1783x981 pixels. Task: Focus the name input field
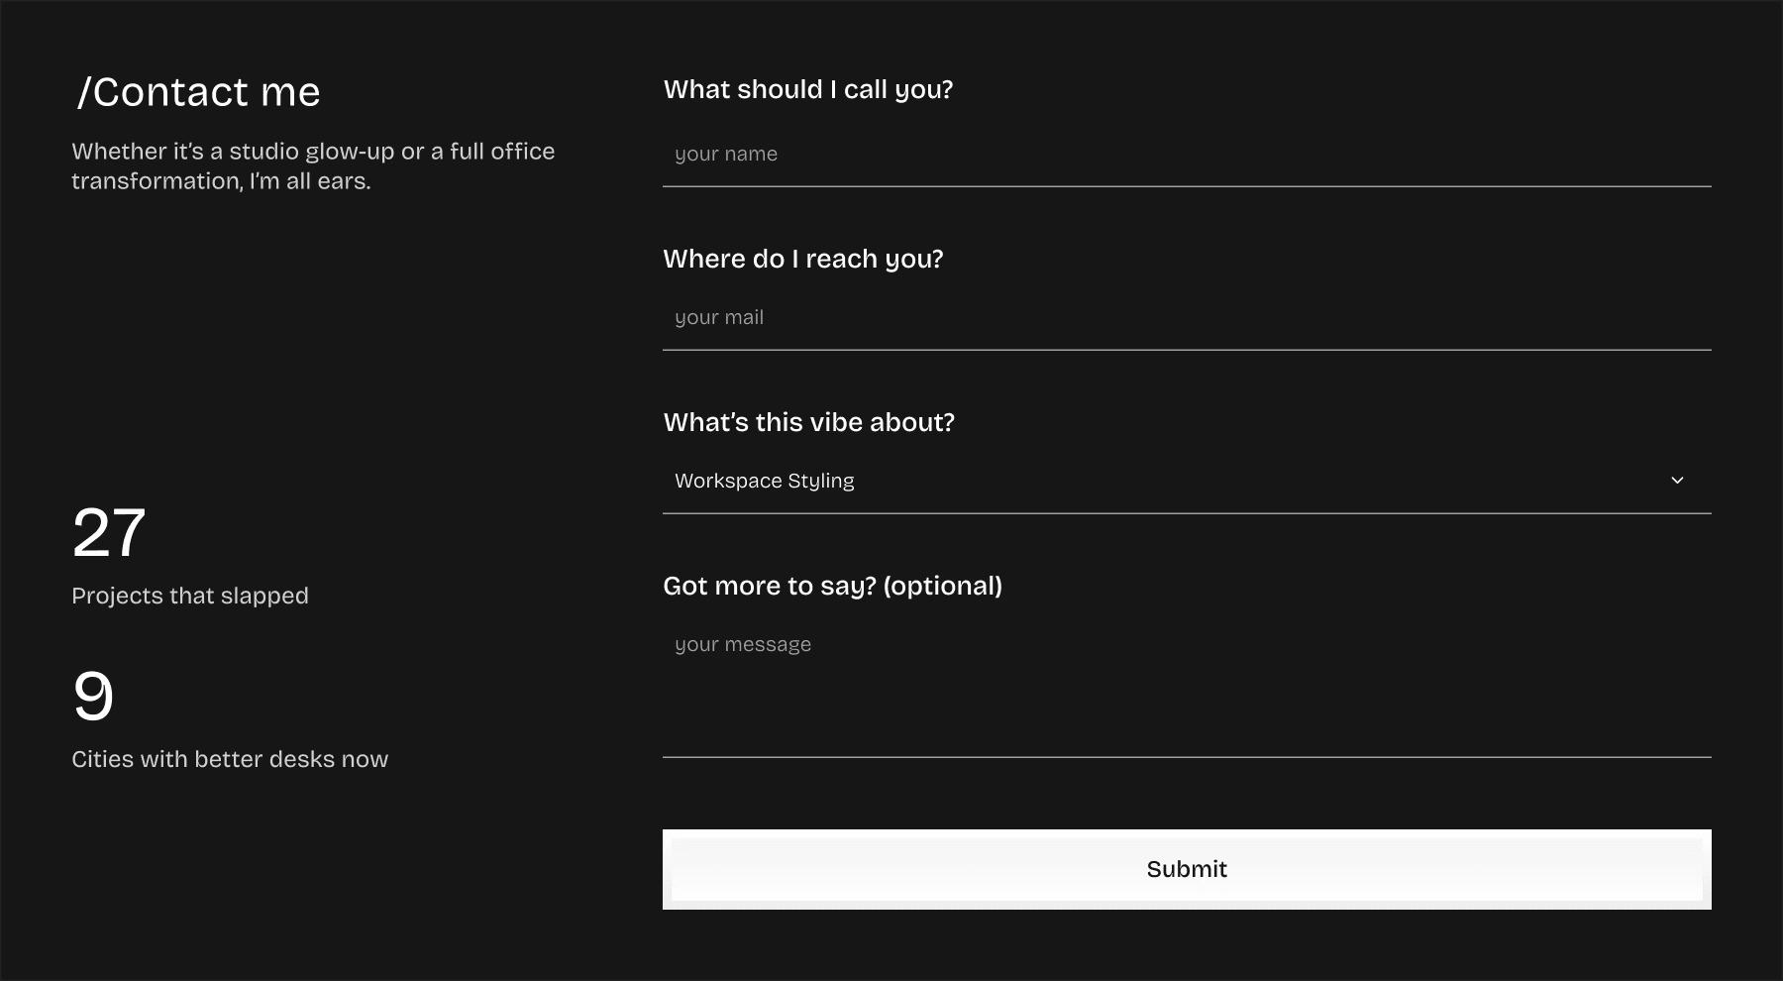pos(1186,155)
